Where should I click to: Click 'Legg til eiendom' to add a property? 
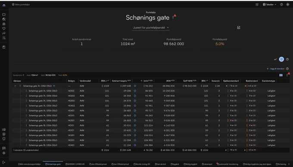point(275,69)
